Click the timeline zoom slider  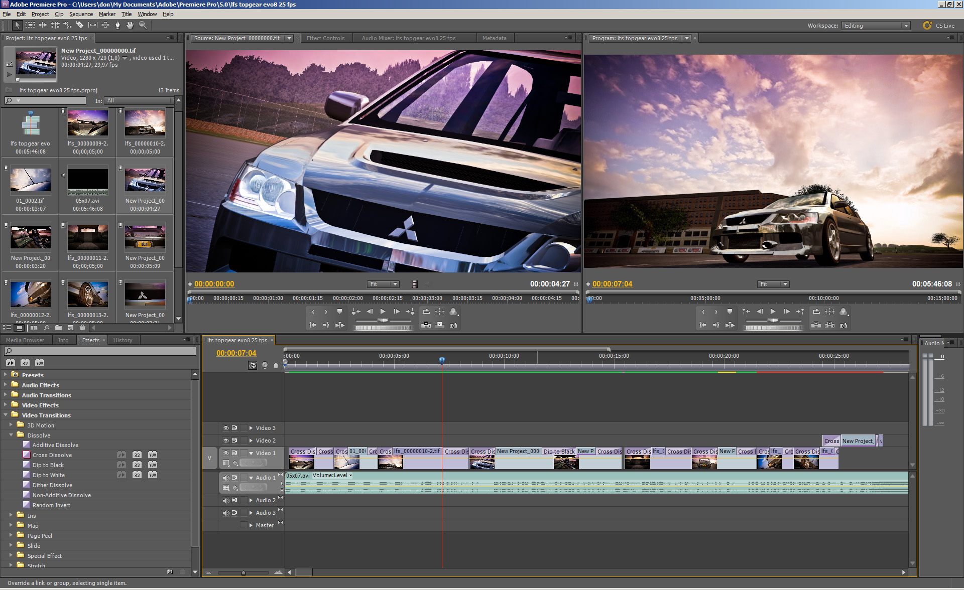pos(244,572)
